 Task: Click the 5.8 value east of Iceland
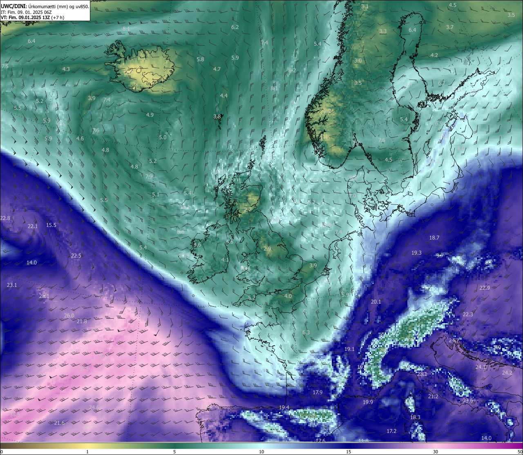[x=200, y=60]
